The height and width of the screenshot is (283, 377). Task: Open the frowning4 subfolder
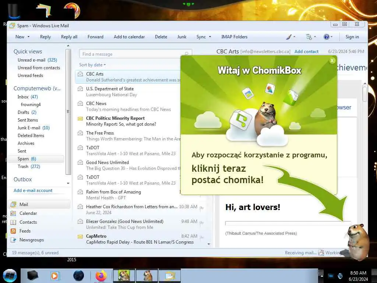pos(31,105)
